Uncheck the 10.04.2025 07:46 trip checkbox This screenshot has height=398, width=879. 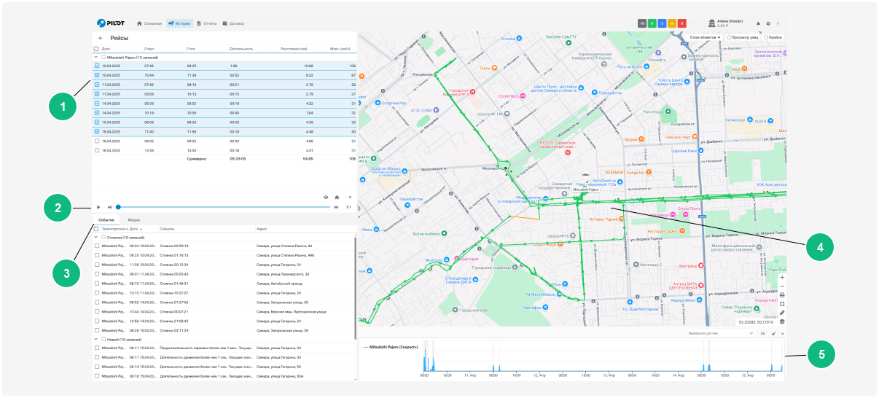[x=97, y=66]
